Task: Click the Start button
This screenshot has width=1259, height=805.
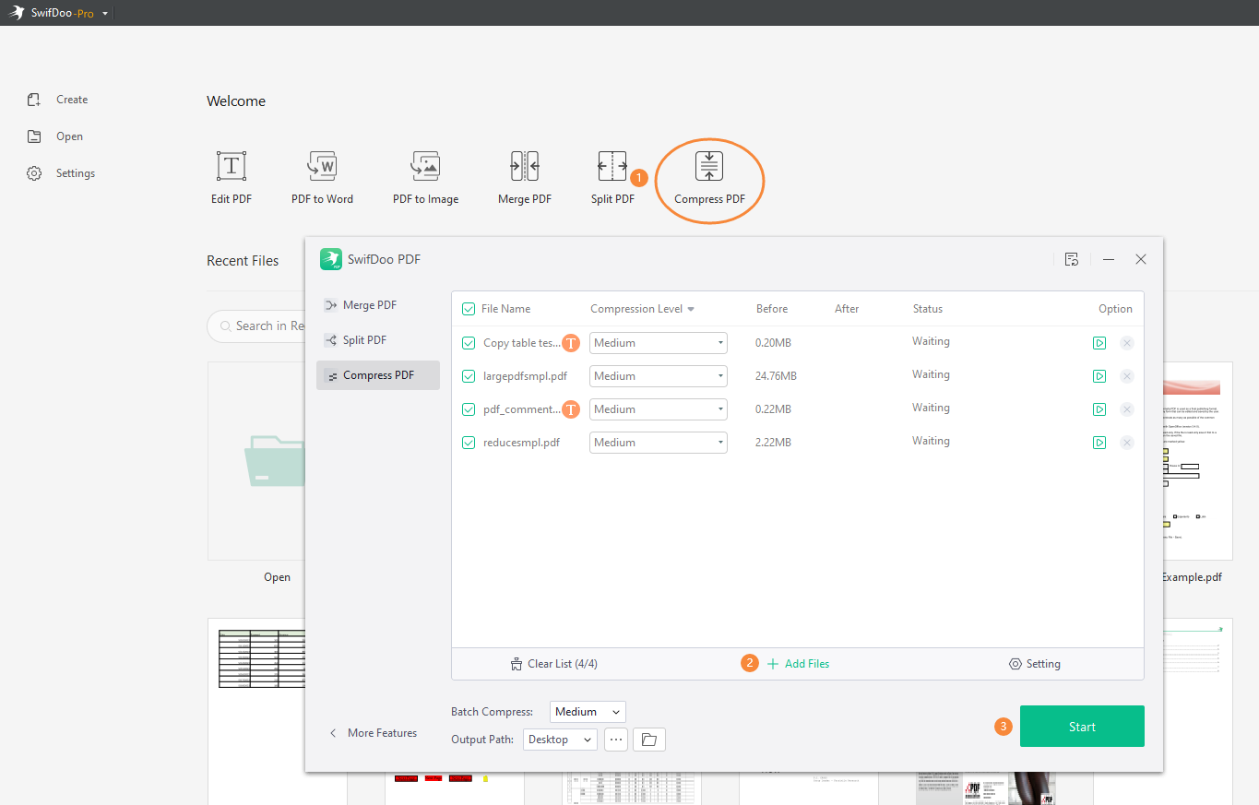Action: [1082, 727]
